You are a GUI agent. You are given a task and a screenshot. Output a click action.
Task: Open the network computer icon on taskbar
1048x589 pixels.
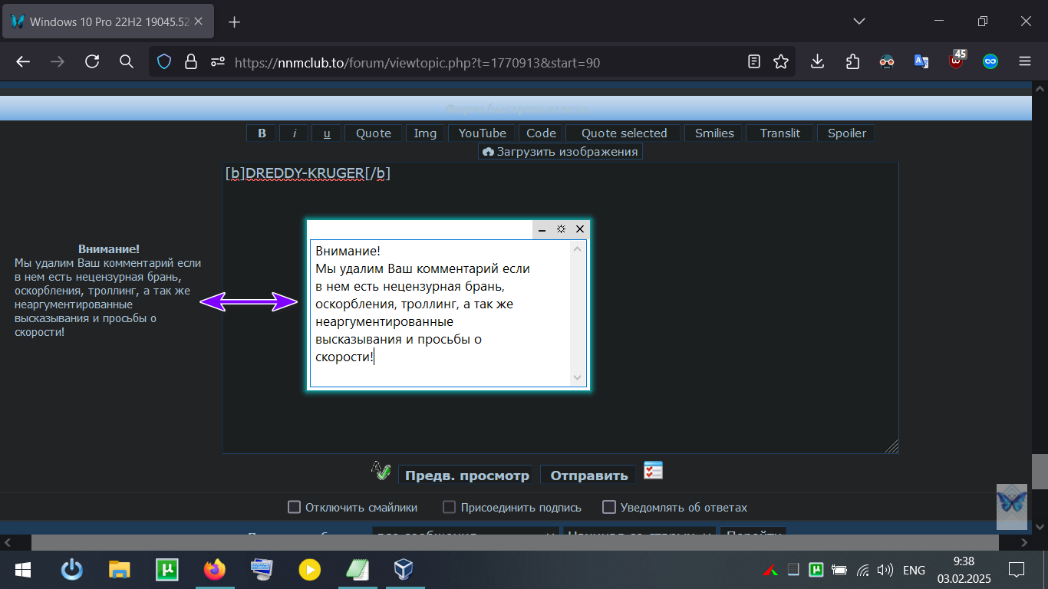click(262, 570)
